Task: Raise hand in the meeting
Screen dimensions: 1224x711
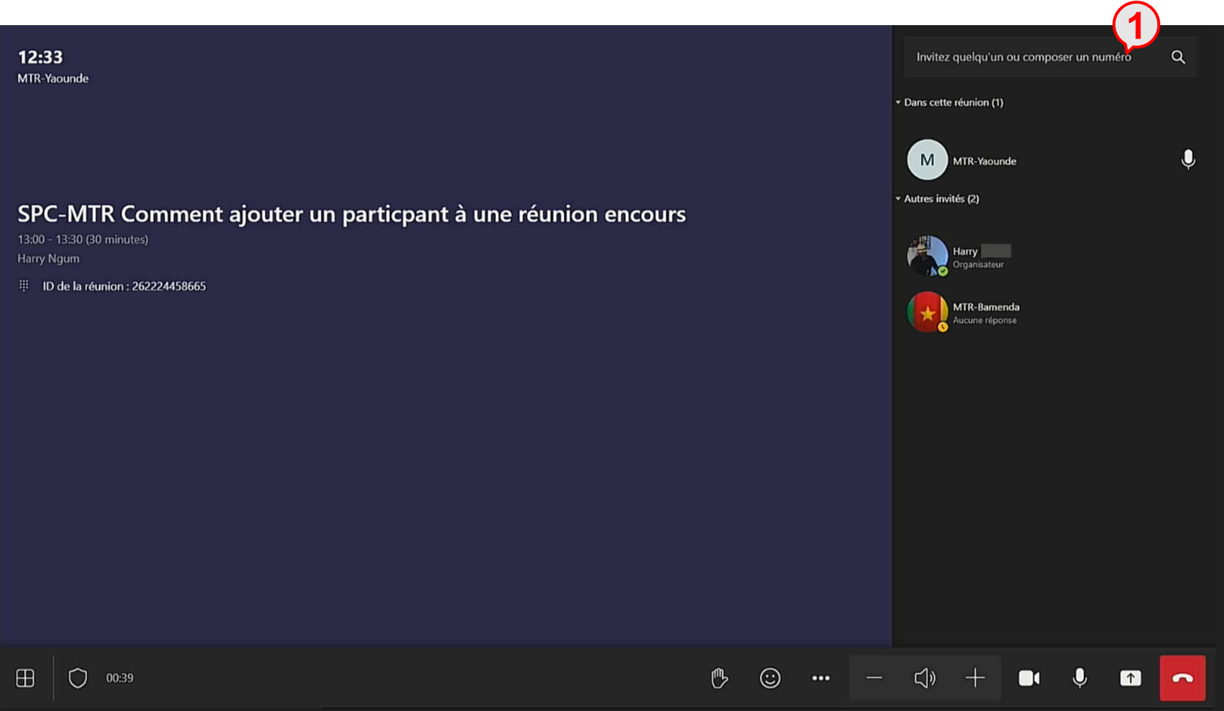Action: [x=719, y=678]
